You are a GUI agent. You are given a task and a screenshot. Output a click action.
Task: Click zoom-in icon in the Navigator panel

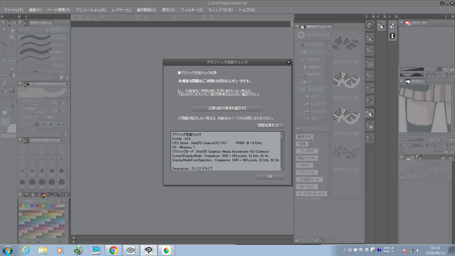[433, 69]
